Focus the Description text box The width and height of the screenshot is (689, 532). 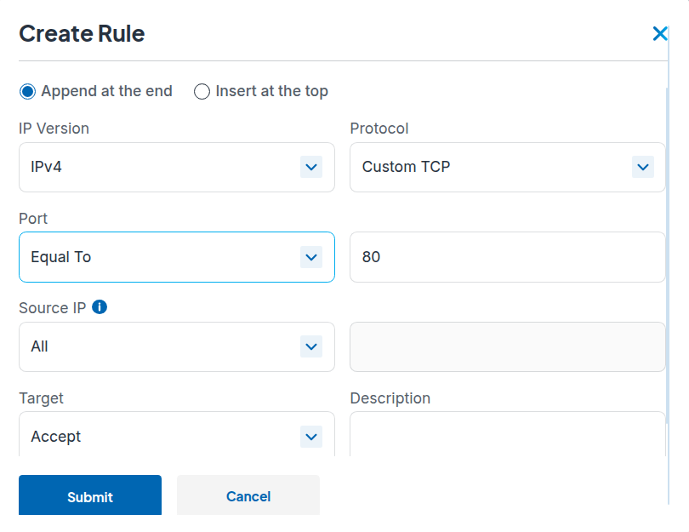click(x=507, y=435)
